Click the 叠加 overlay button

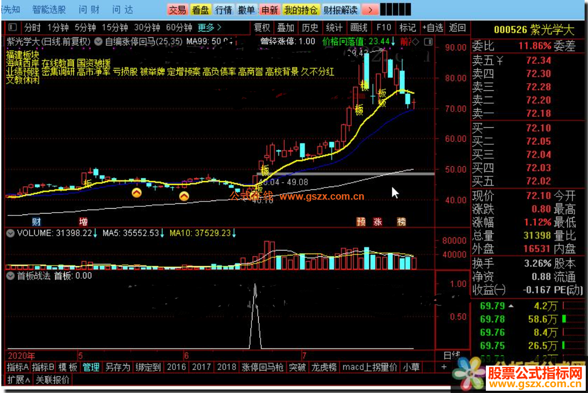coord(286,28)
